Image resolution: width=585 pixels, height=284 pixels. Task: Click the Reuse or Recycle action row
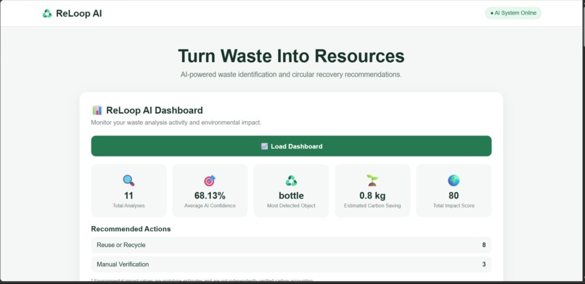pyautogui.click(x=291, y=245)
